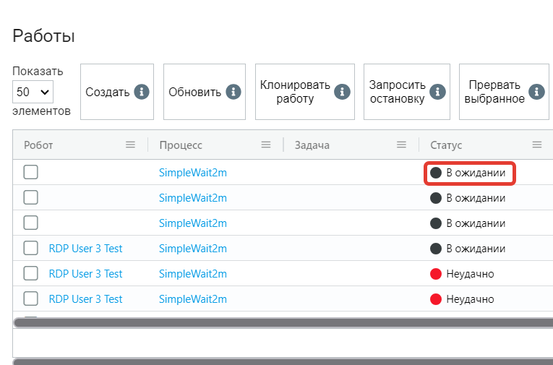Click the table's horizontal scrollbar

tap(283, 322)
